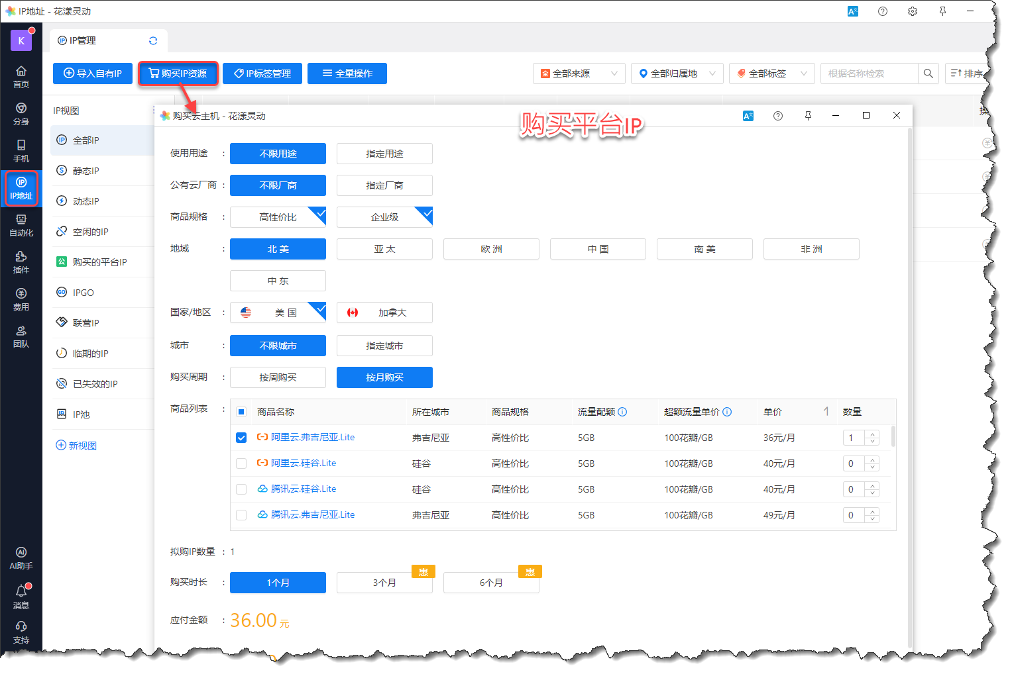Open the 静态IP view

(102, 171)
